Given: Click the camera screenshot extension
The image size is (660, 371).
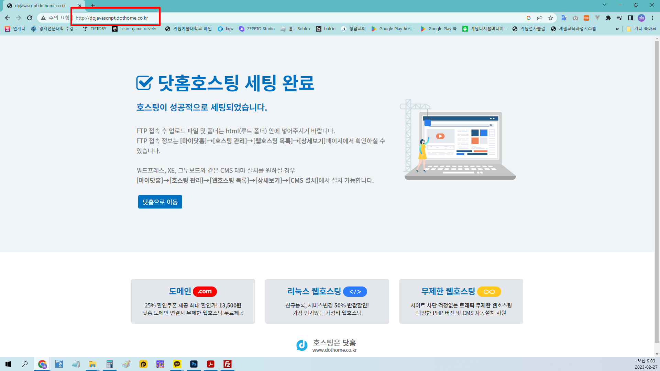Looking at the screenshot, I should [575, 18].
